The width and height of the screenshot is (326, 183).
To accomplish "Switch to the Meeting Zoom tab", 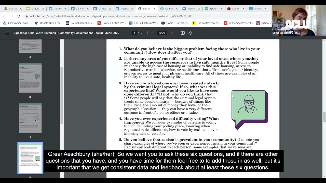I will 191,9.
